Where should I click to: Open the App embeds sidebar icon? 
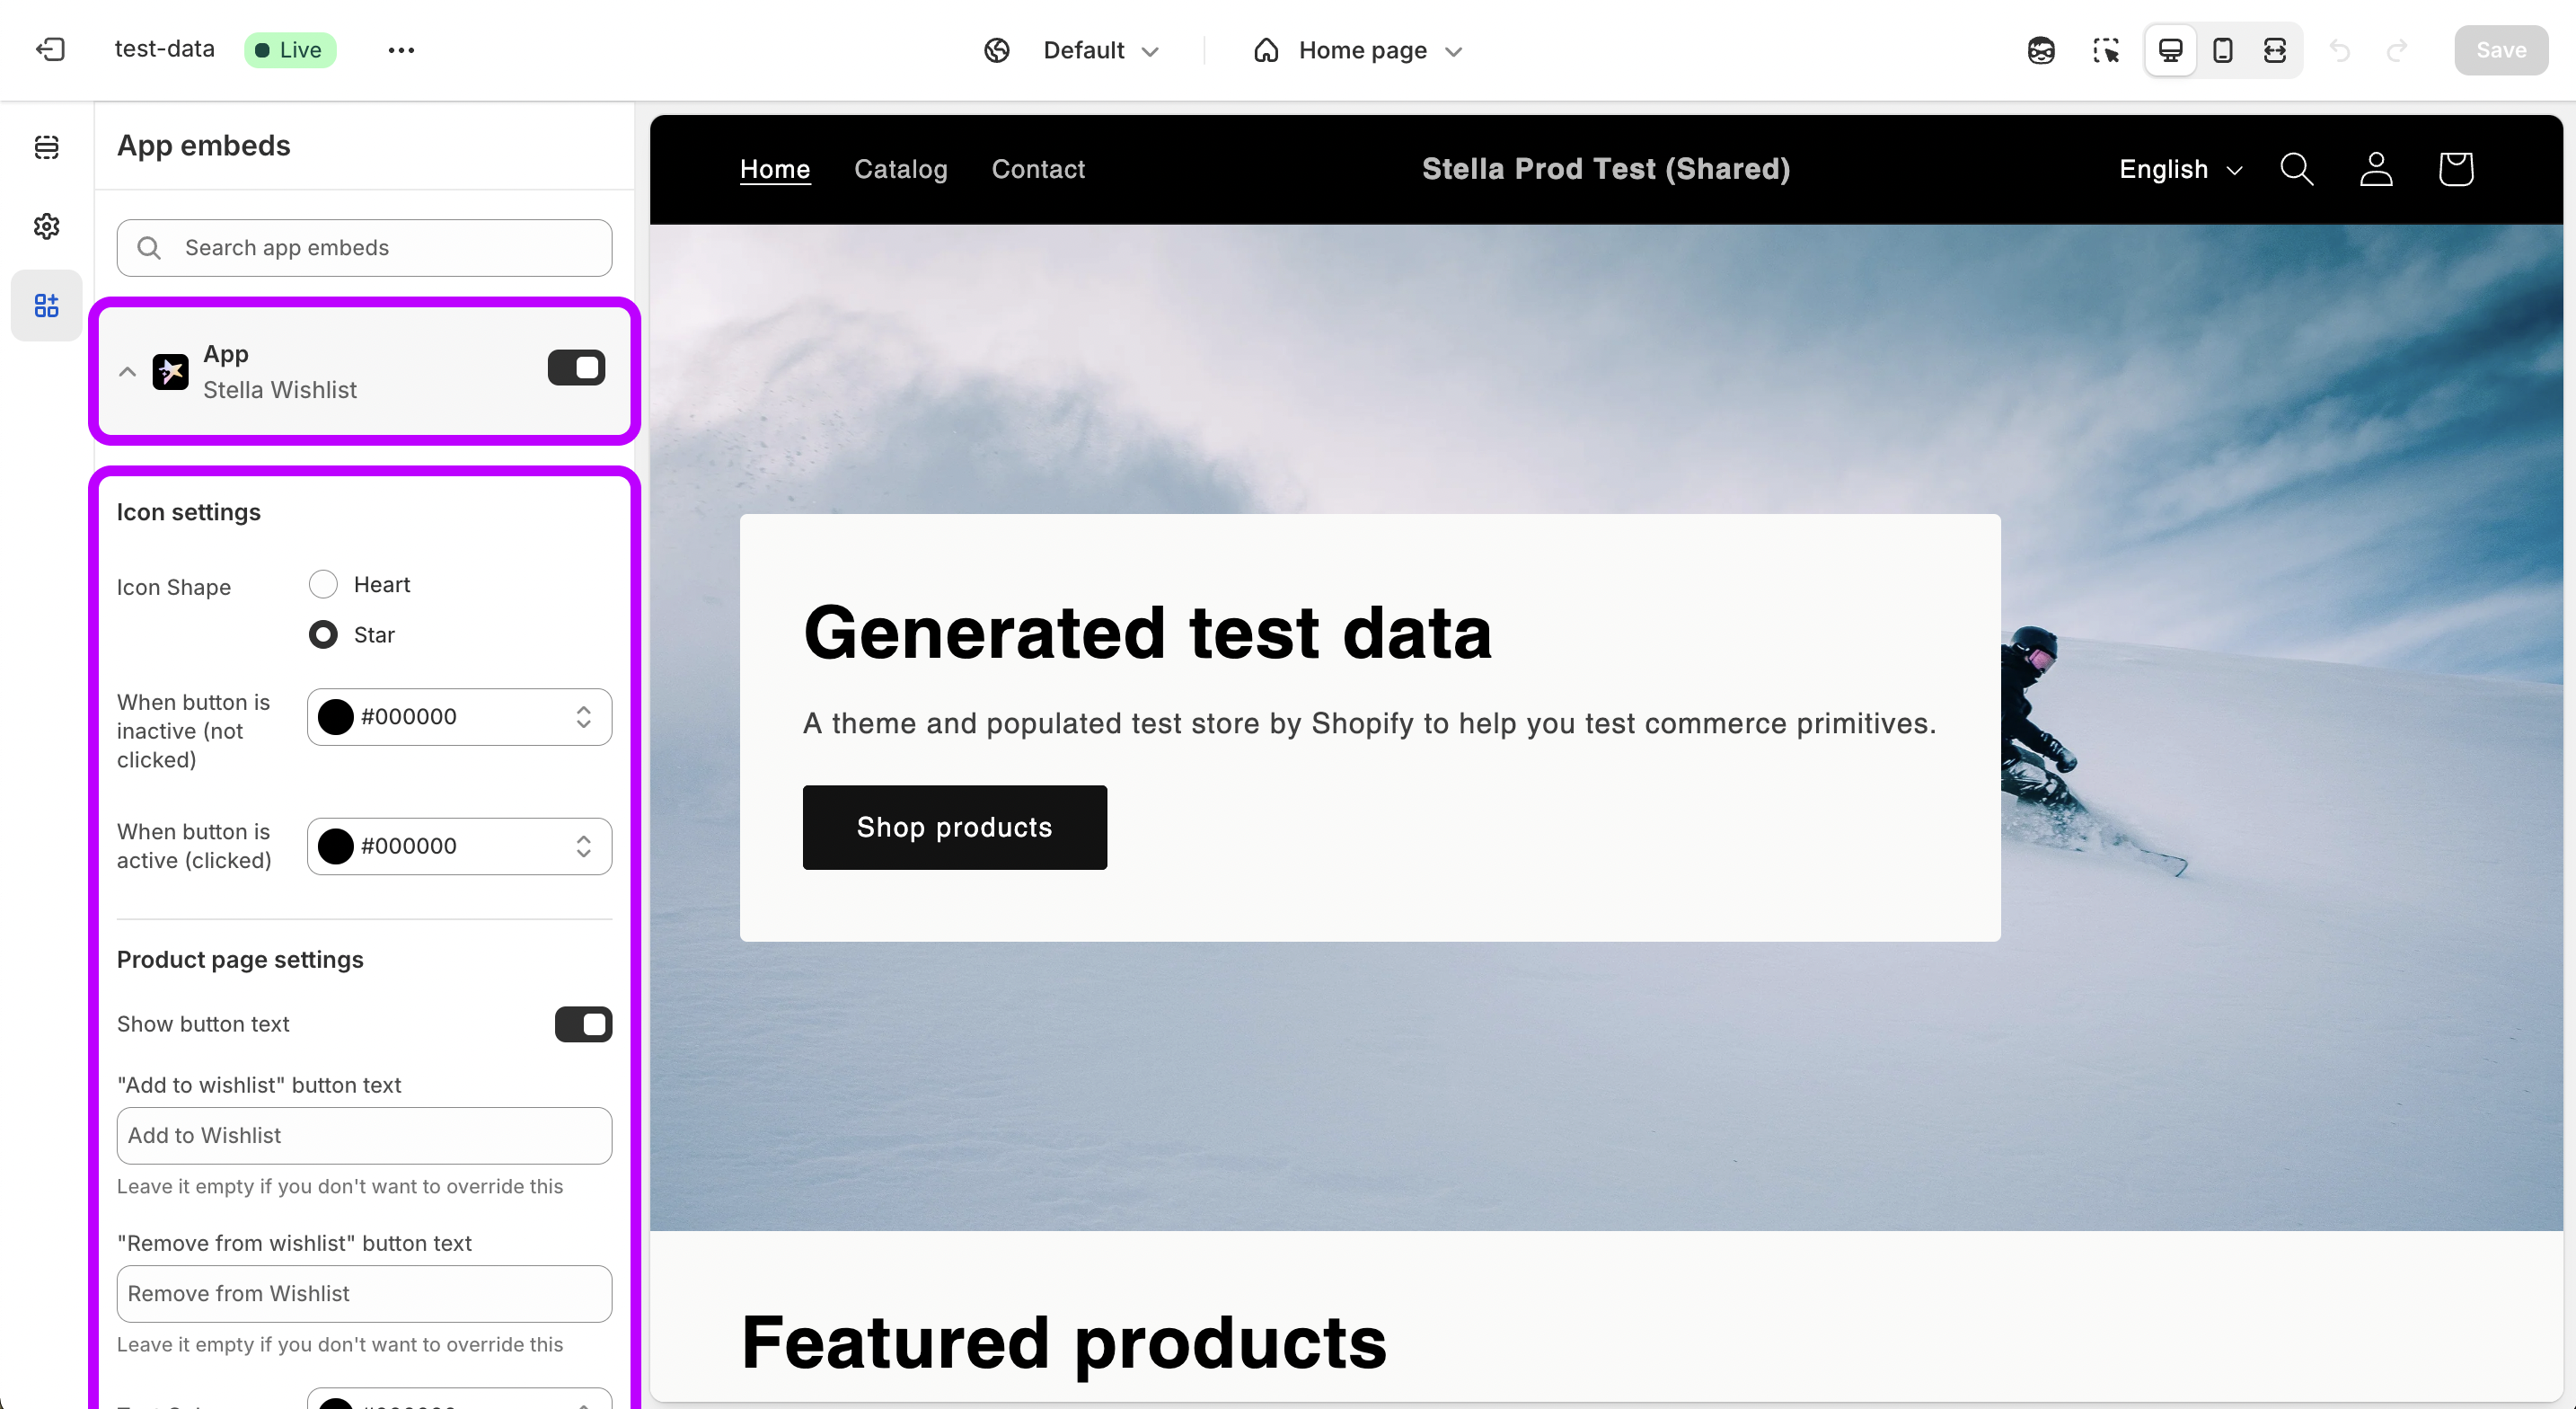(46, 306)
